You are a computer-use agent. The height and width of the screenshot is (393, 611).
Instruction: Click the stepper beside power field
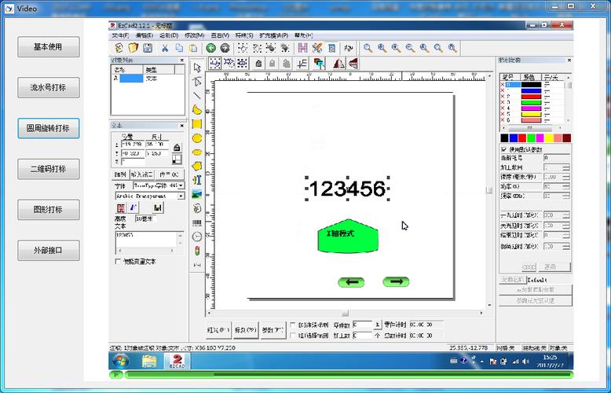(565, 186)
